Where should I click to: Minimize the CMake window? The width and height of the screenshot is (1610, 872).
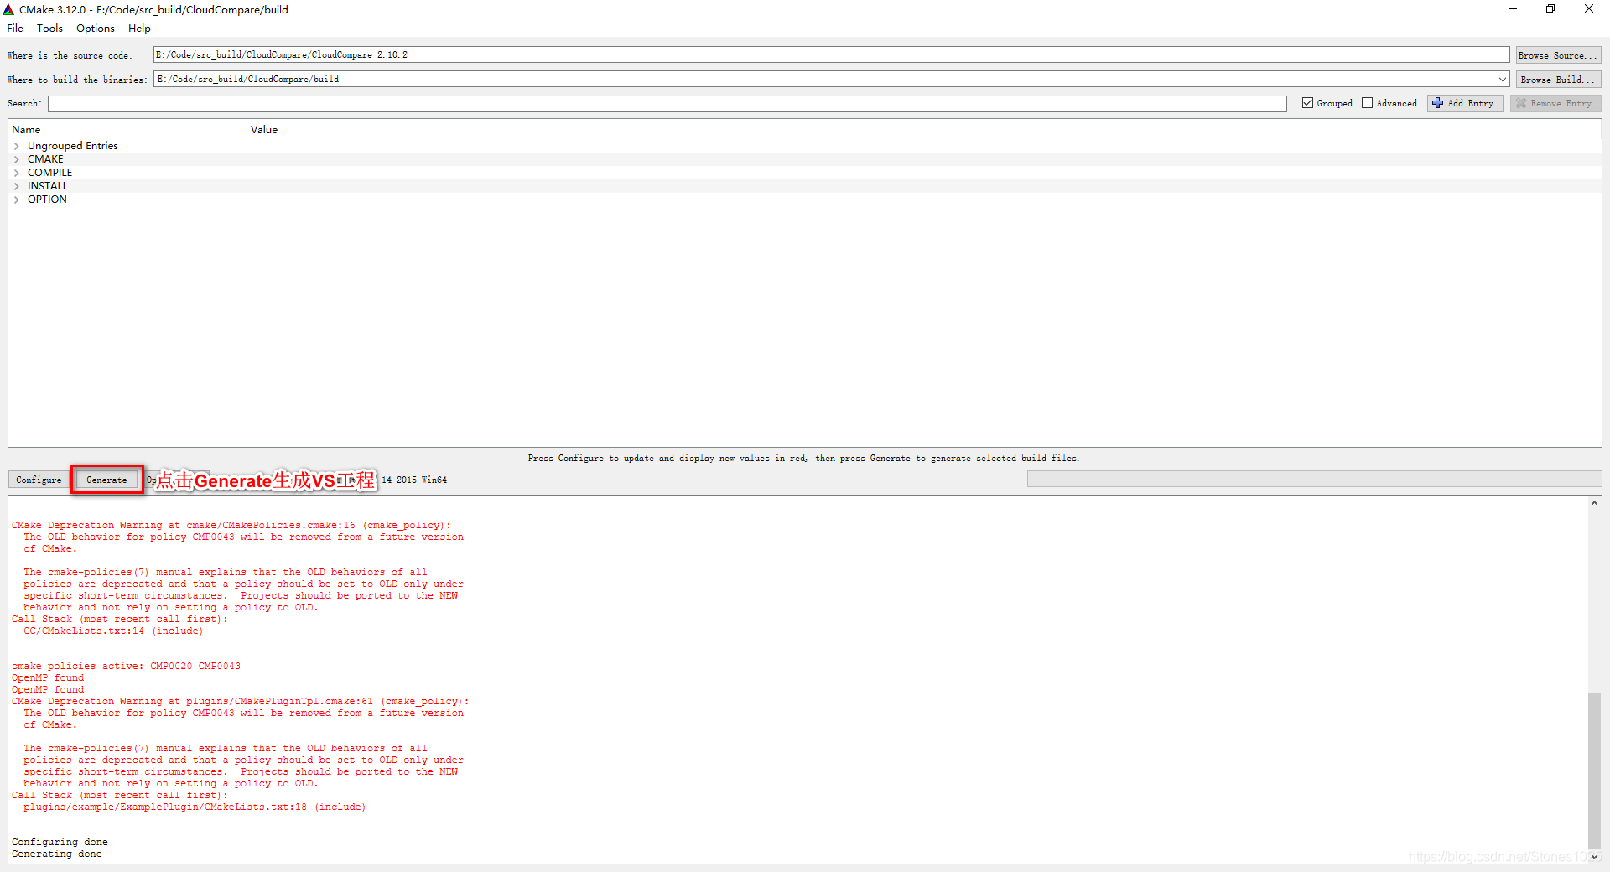tap(1513, 9)
